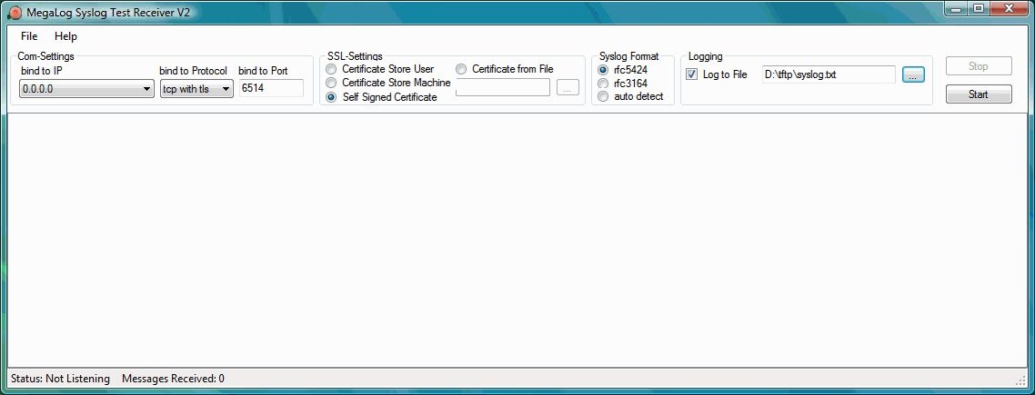
Task: Expand the bind to IP dropdown
Action: (x=86, y=89)
